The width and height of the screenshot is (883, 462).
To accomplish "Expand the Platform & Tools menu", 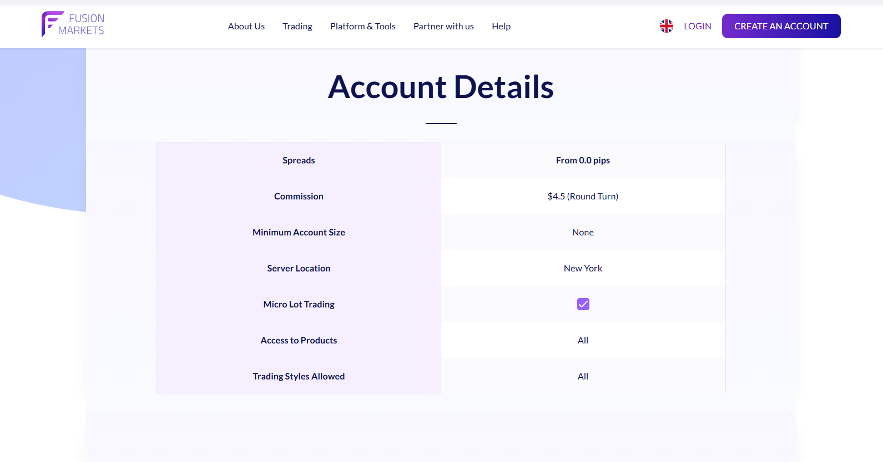I will coord(362,26).
